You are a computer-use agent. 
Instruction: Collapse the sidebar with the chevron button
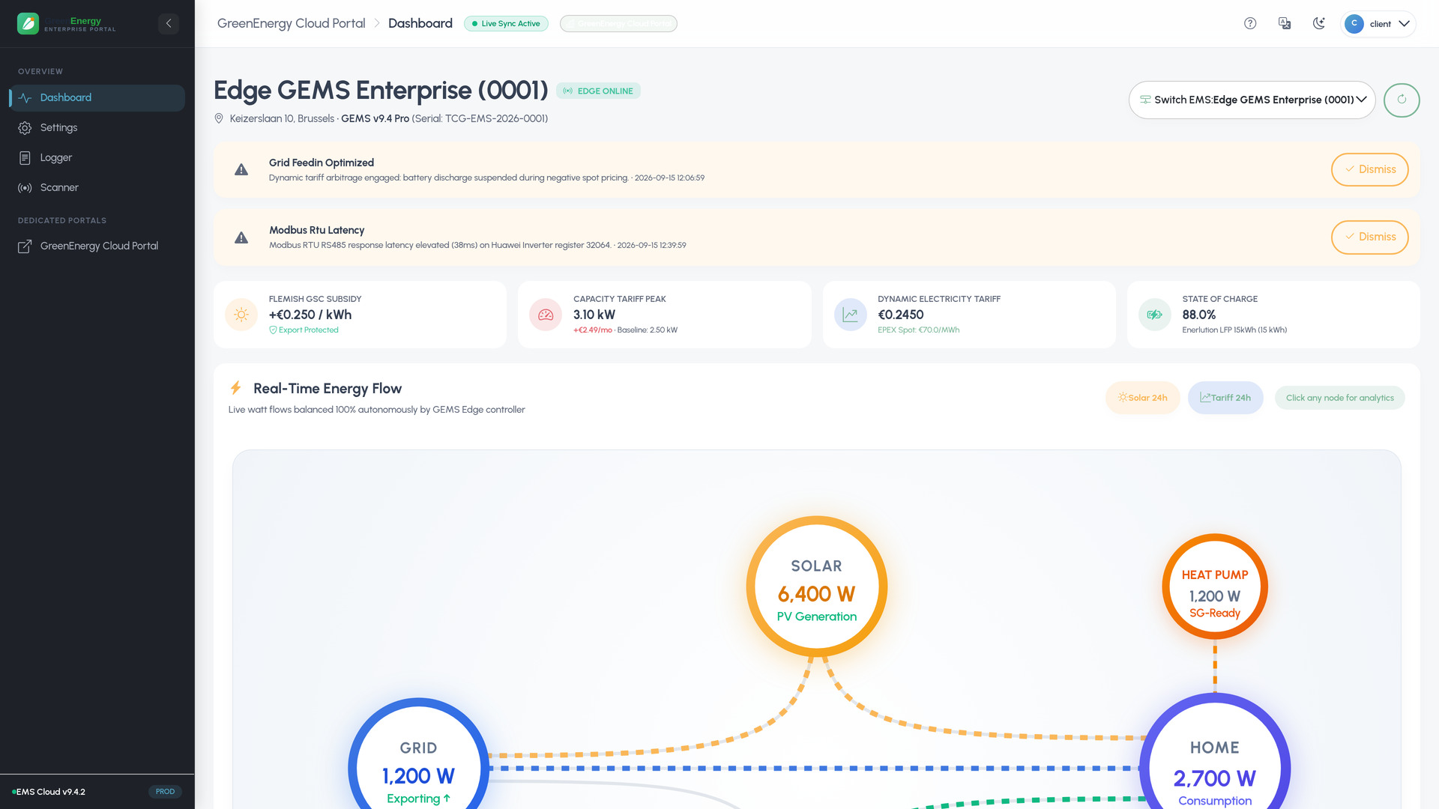coord(169,23)
